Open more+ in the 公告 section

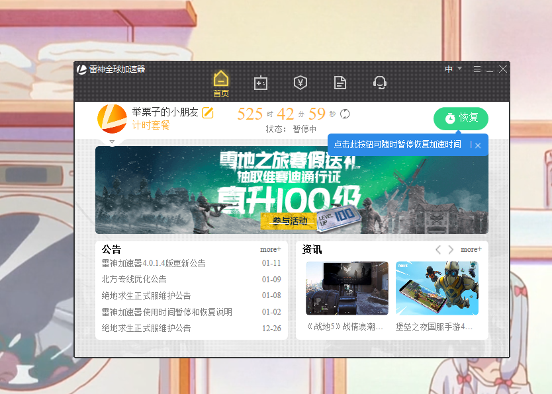[270, 249]
